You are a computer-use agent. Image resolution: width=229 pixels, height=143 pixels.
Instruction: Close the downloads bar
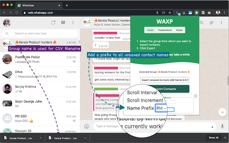(225, 138)
